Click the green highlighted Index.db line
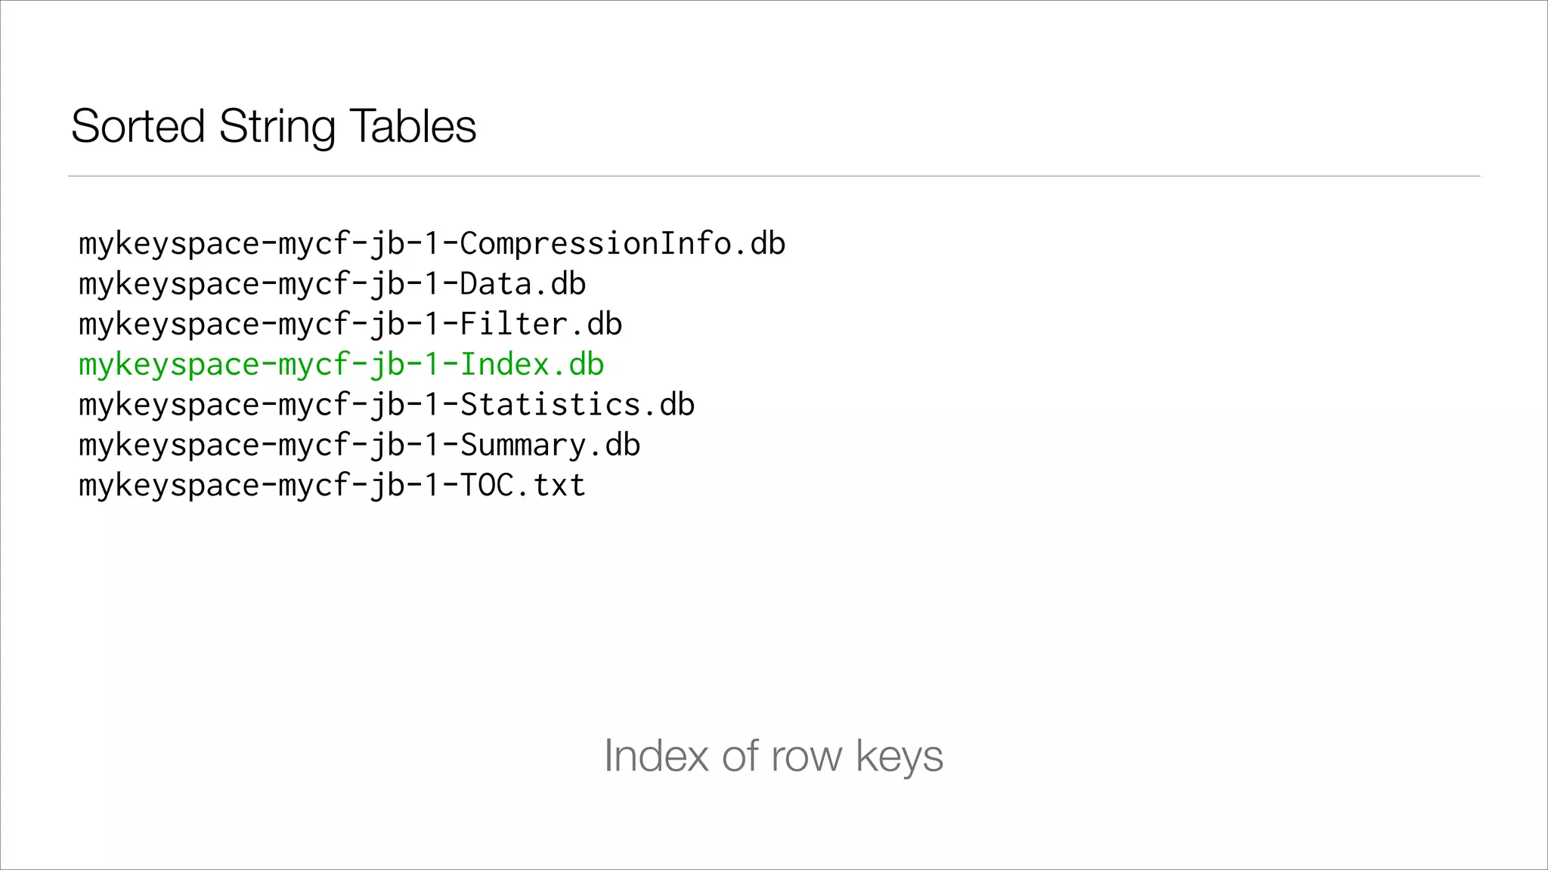The width and height of the screenshot is (1548, 870). (x=341, y=365)
